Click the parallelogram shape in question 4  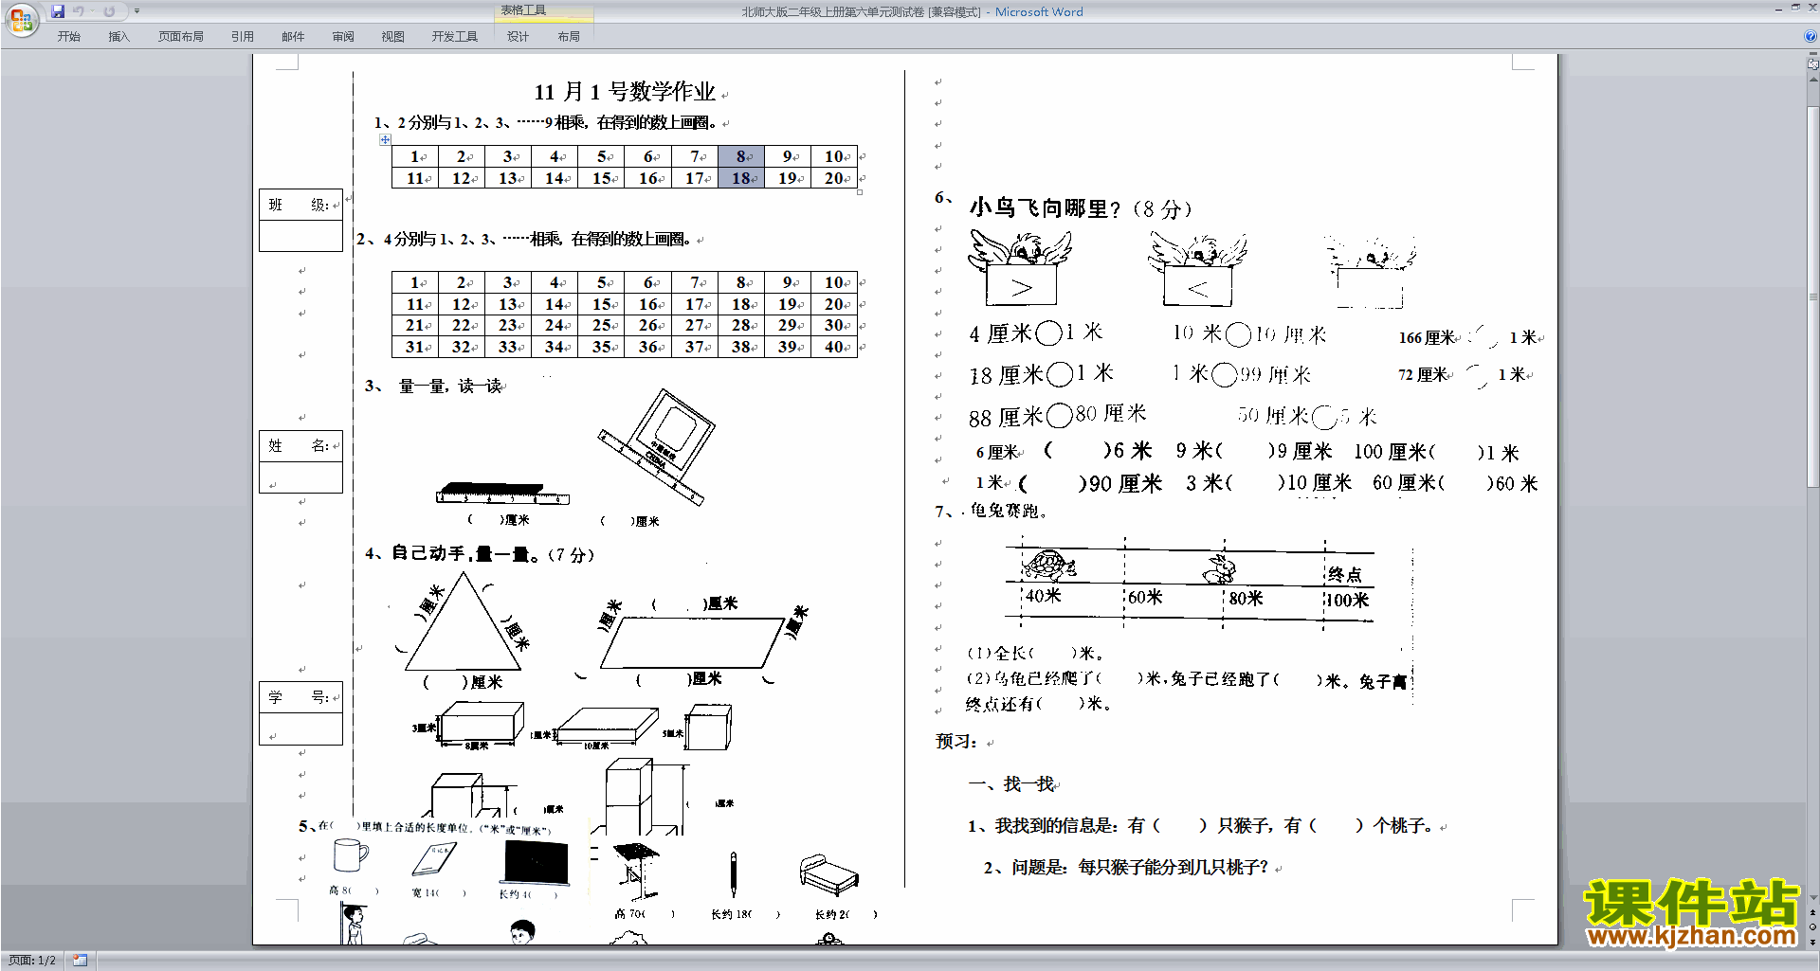(x=692, y=643)
